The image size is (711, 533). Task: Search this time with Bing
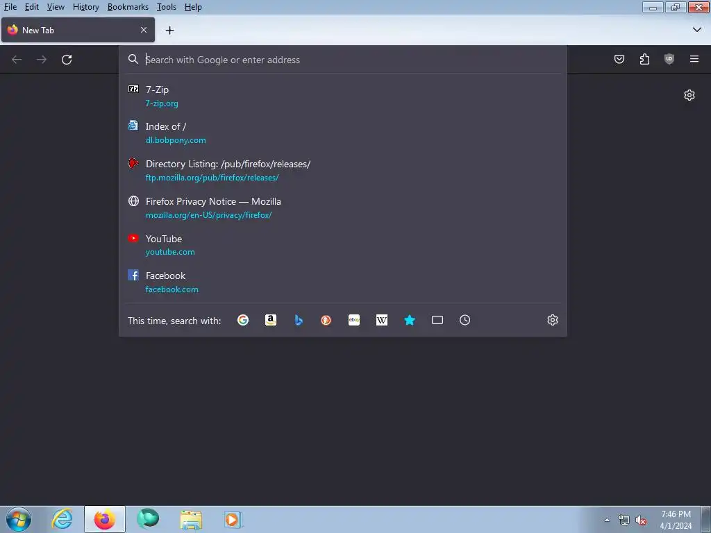299,320
